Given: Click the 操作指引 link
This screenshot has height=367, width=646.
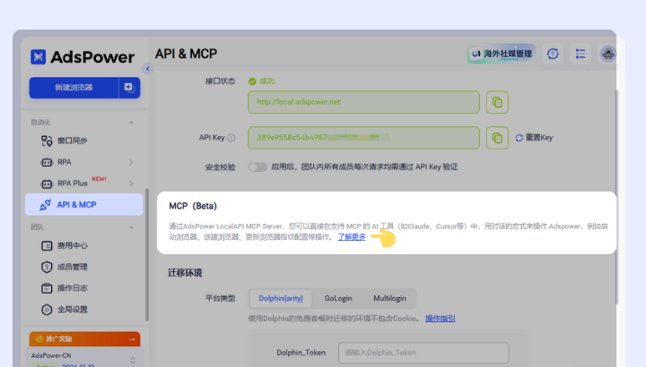Looking at the screenshot, I should pos(441,319).
